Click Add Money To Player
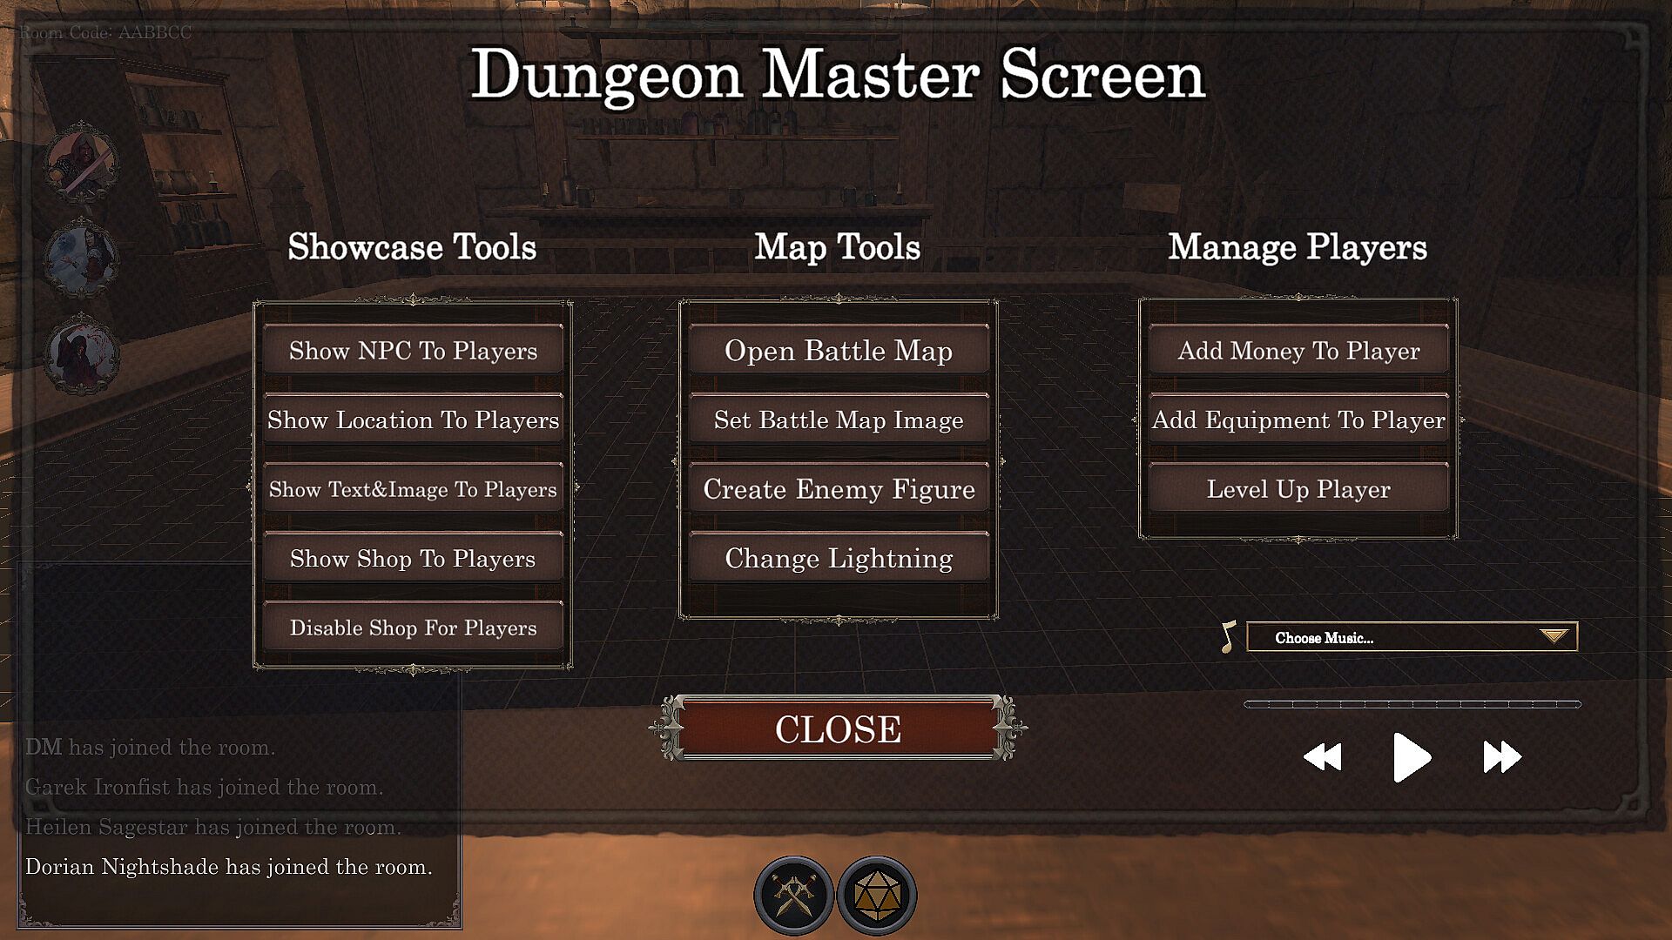Viewport: 1672px width, 940px height. click(1298, 351)
